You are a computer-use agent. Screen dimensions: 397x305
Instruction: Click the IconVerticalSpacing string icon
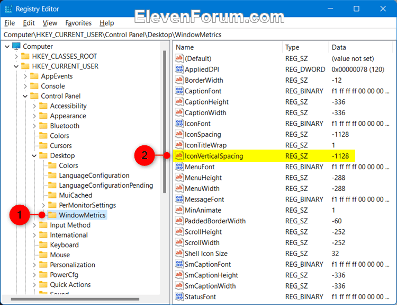point(179,156)
